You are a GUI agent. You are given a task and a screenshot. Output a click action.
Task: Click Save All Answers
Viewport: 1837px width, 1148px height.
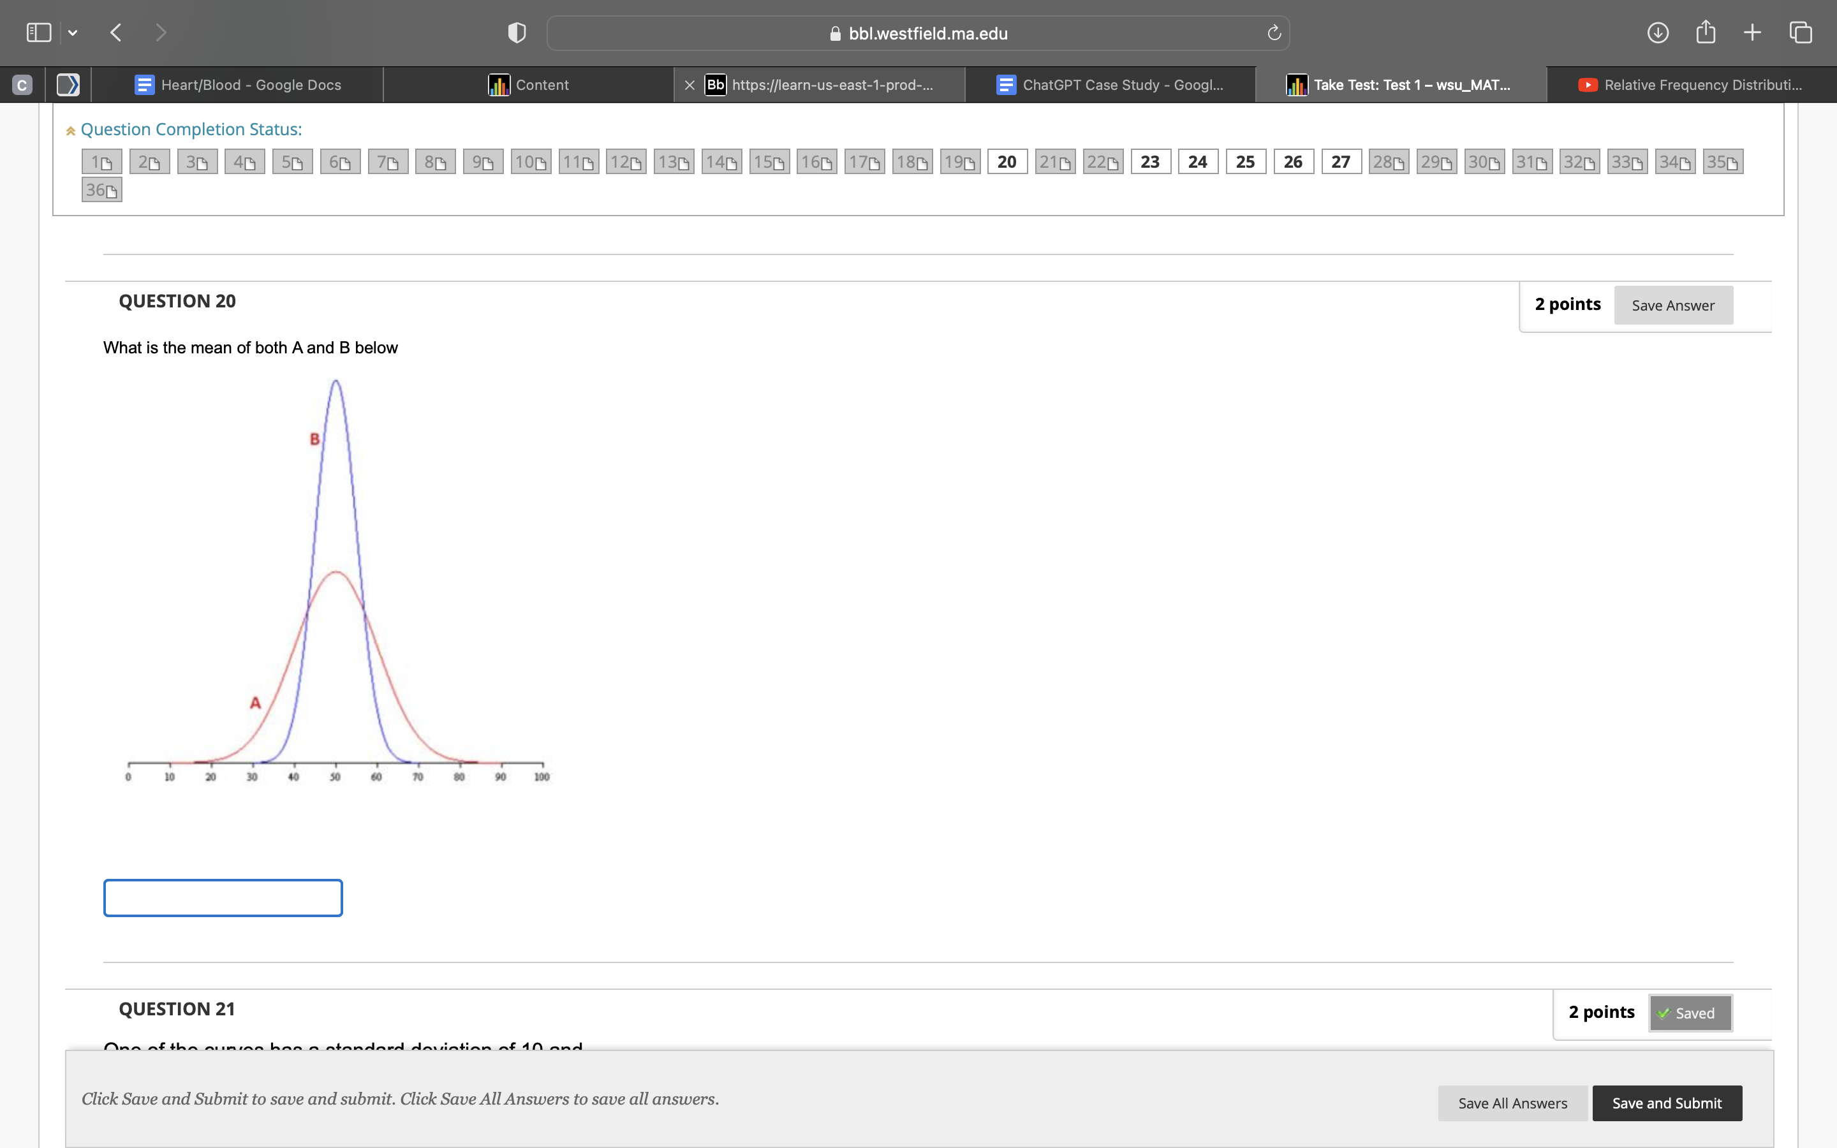1512,1103
